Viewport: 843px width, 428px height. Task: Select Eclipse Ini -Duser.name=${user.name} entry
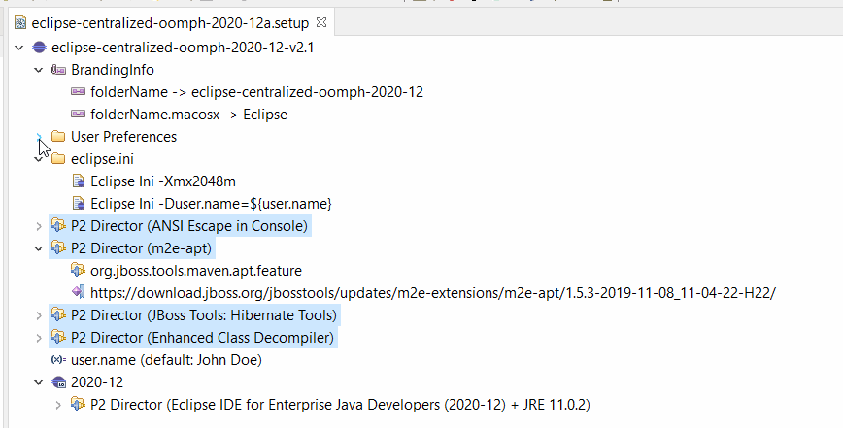click(212, 204)
